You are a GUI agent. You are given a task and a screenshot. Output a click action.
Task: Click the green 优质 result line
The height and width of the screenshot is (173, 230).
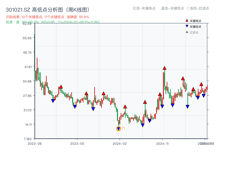(x=53, y=22)
